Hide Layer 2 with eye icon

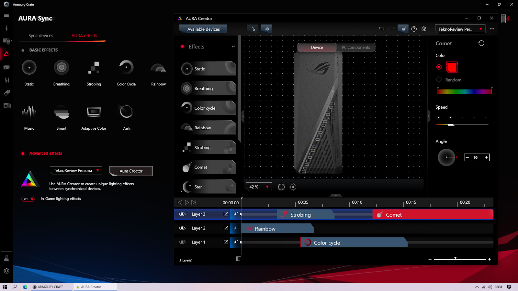coord(182,228)
